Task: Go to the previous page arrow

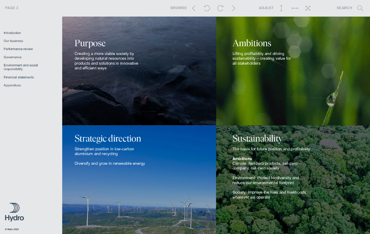Action: tap(194, 8)
